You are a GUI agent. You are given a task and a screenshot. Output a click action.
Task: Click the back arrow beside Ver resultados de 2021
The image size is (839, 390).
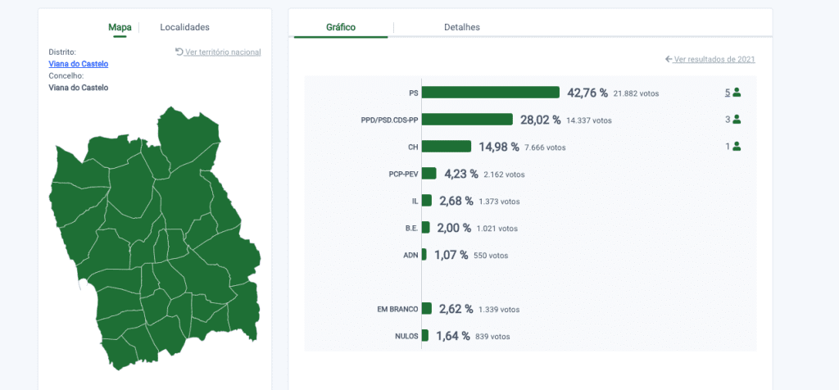point(669,59)
